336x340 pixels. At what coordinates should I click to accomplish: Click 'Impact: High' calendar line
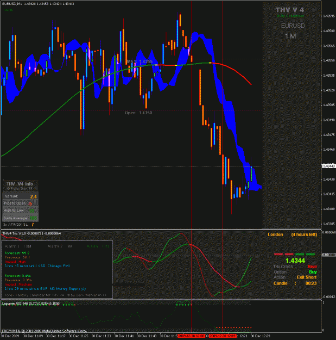point(15,262)
